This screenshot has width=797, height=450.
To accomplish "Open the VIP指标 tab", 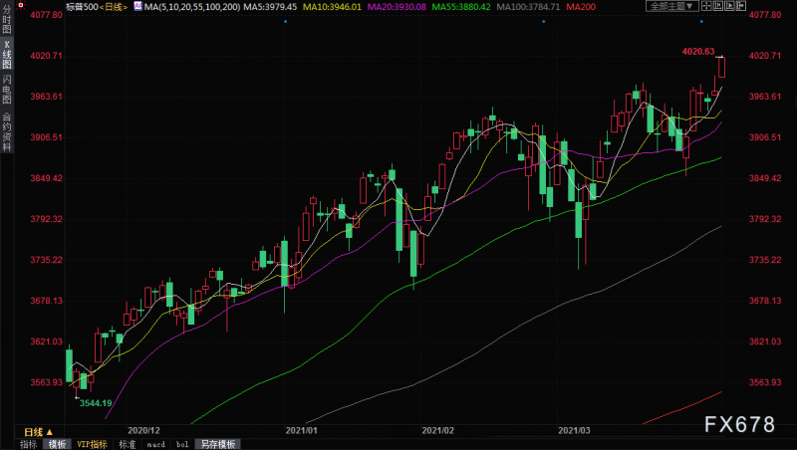I will (92, 444).
